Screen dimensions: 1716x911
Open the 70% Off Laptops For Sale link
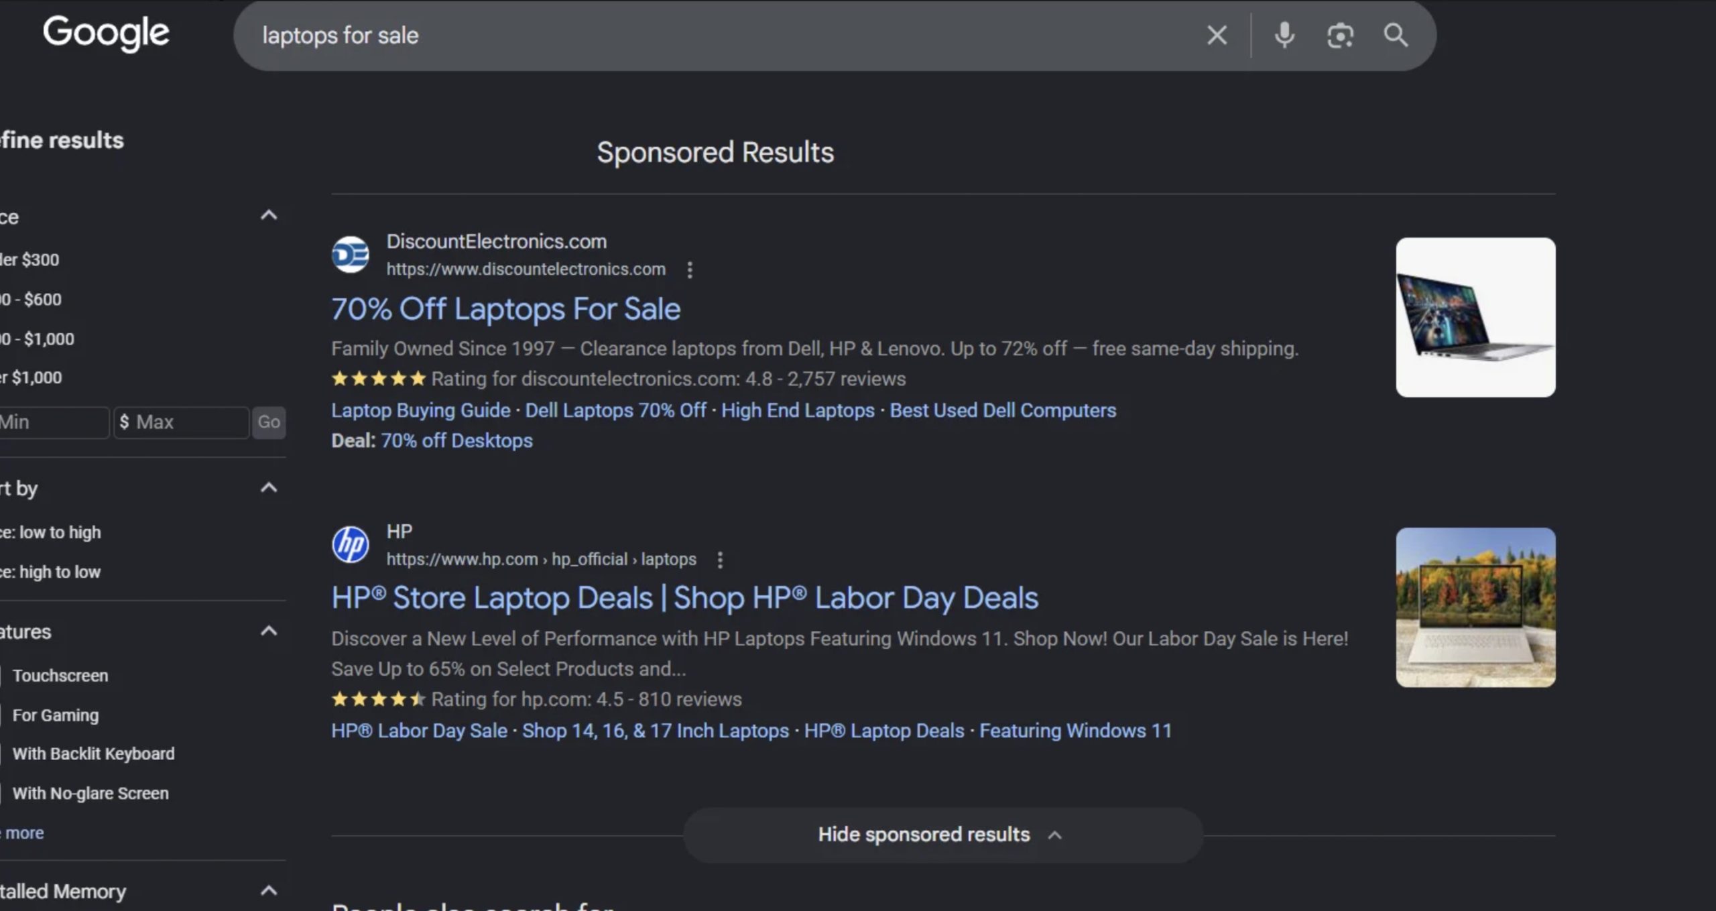(x=506, y=309)
